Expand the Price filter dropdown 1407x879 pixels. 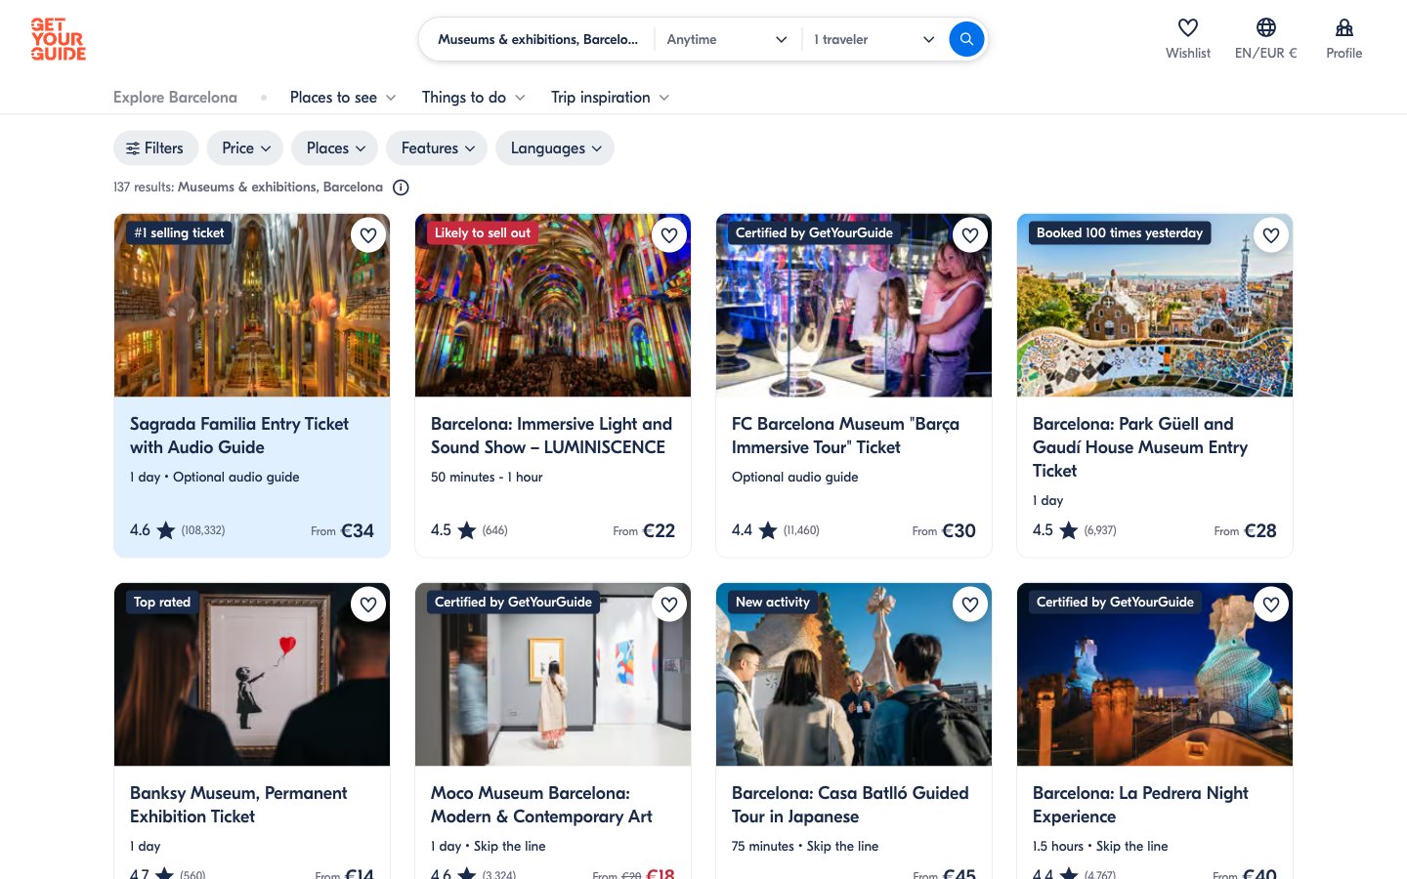point(245,148)
